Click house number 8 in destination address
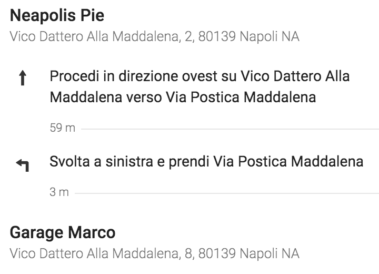Screen dimensions: 379x274 coord(189,253)
